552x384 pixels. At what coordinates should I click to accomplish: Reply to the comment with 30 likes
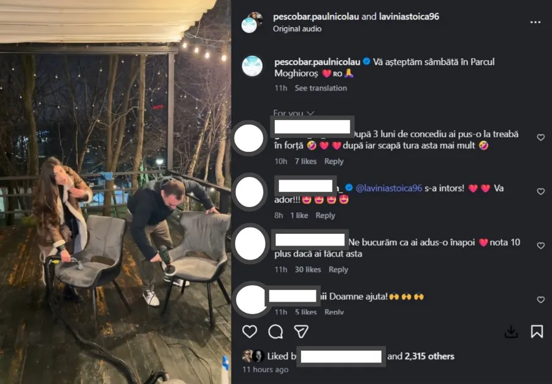339,269
